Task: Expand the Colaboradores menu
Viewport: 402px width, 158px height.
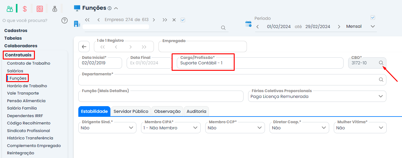Action: click(21, 46)
